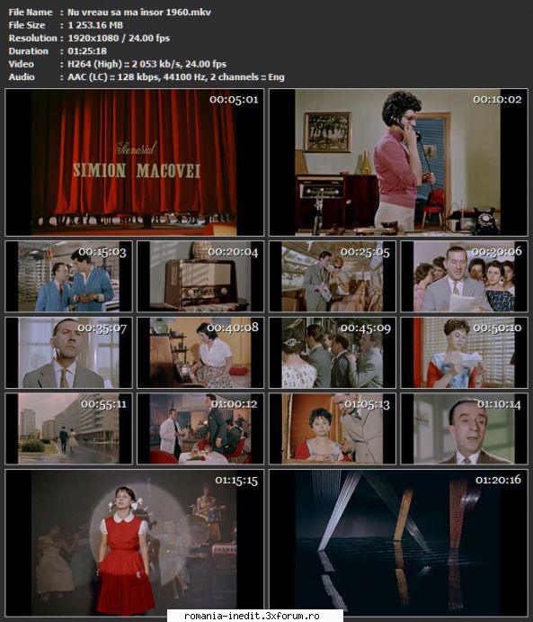Click the dark frame stamped 01:20:16

[x=398, y=543]
